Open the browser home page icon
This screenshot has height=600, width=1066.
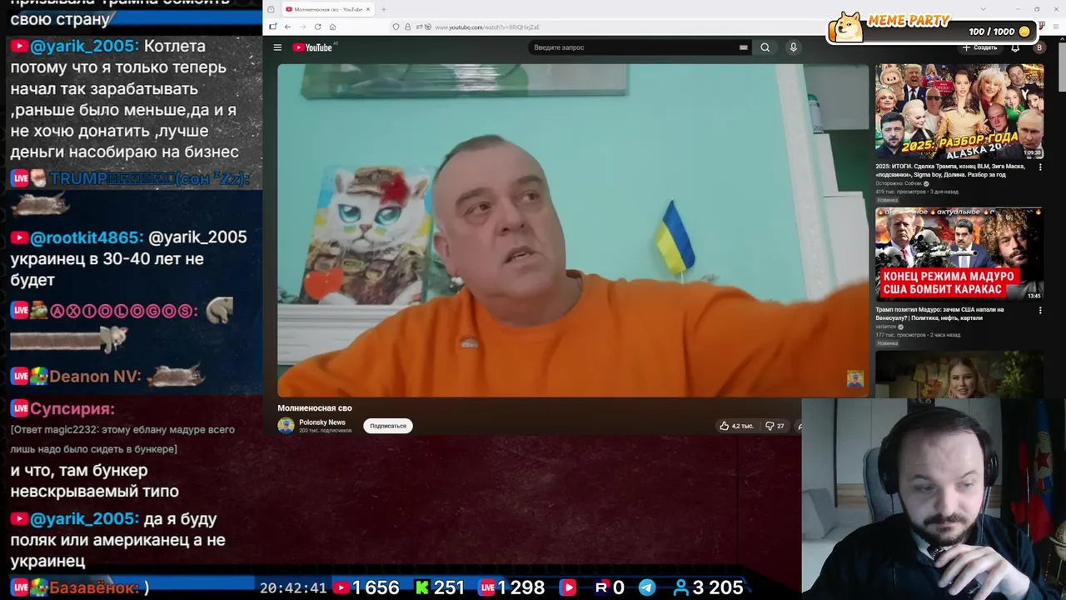[332, 27]
